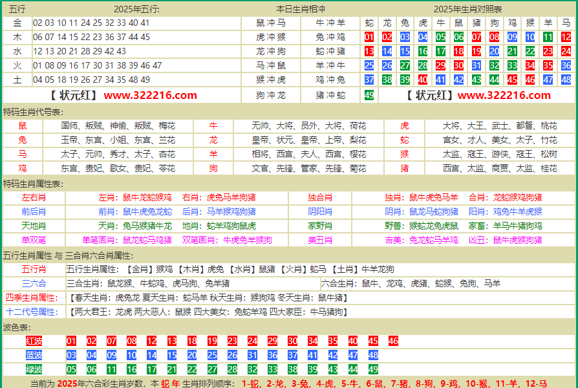Click the 红波 label in wave table
The width and height of the screenshot is (578, 388).
pos(34,341)
